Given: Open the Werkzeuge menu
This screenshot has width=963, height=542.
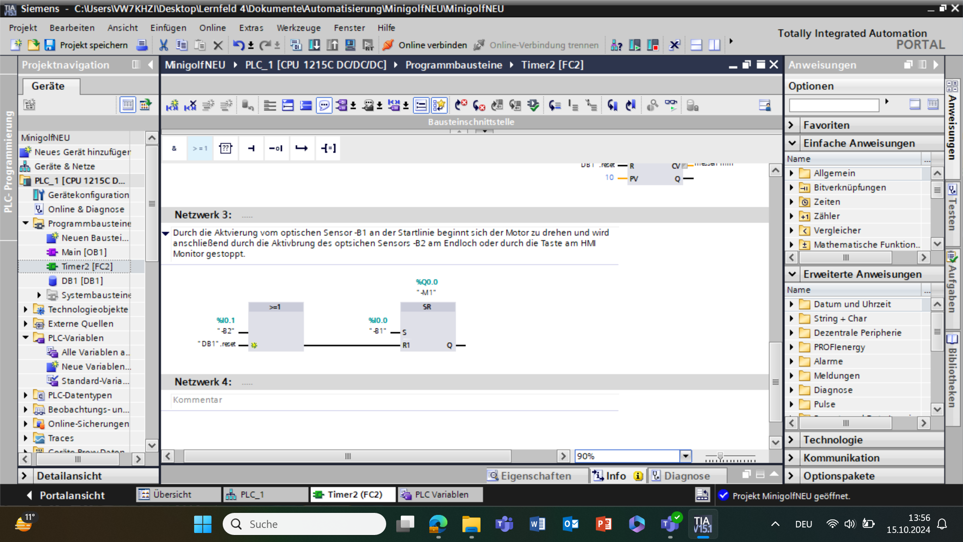Looking at the screenshot, I should 298,28.
